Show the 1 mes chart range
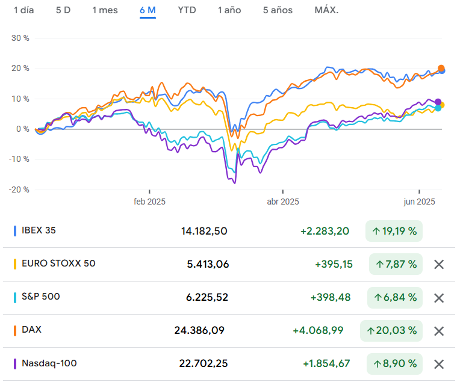This screenshot has height=385, width=466. (105, 10)
